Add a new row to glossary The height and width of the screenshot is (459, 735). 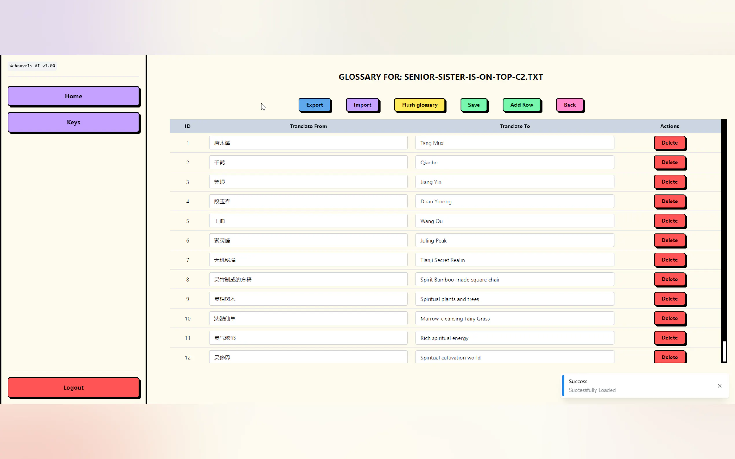pos(521,105)
